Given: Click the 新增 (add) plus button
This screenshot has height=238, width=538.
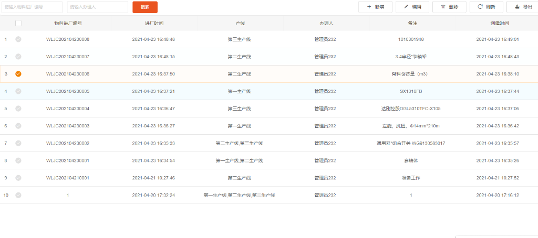Looking at the screenshot, I should [375, 7].
